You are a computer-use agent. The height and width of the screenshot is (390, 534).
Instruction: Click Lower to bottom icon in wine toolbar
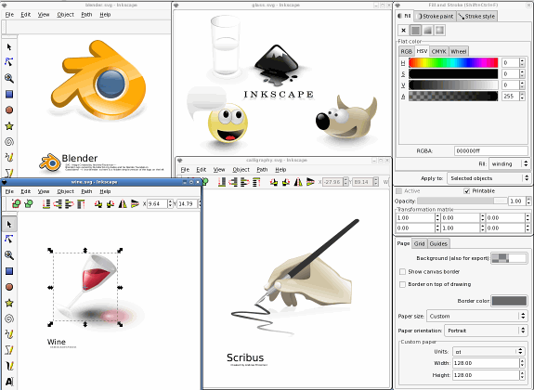(46, 203)
